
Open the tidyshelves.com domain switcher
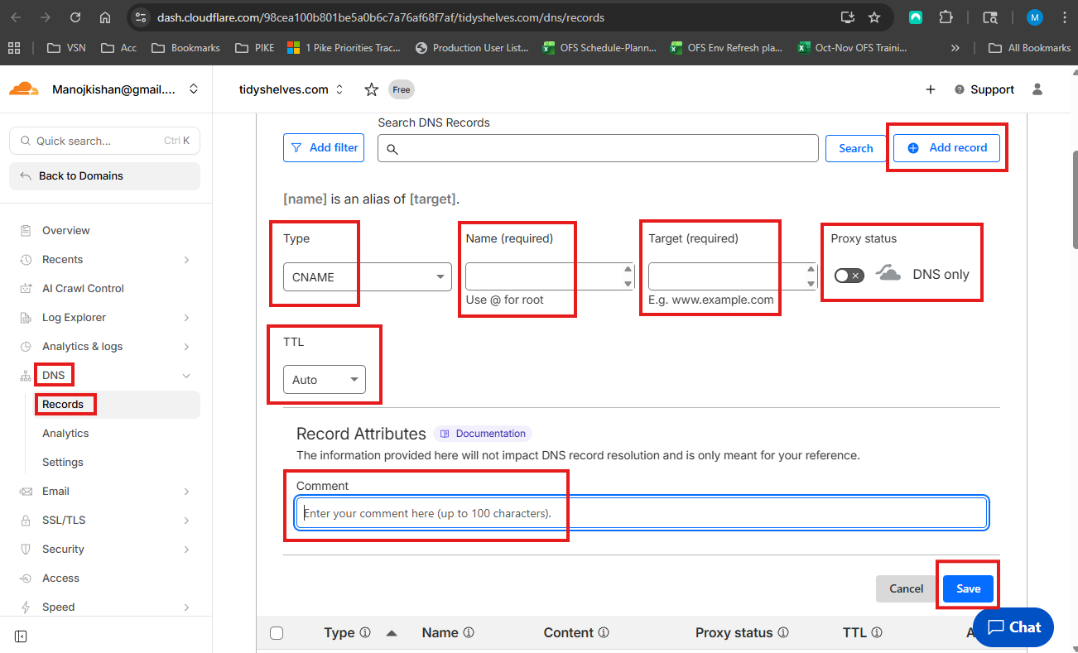click(x=339, y=89)
